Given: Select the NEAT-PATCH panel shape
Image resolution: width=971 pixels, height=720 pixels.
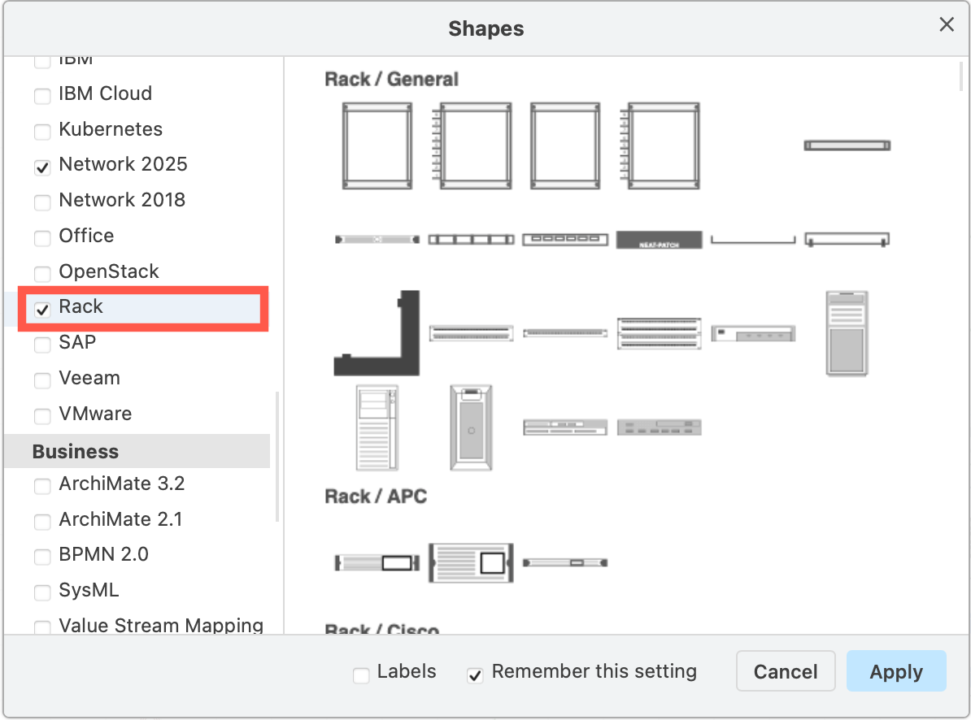Looking at the screenshot, I should (x=660, y=240).
